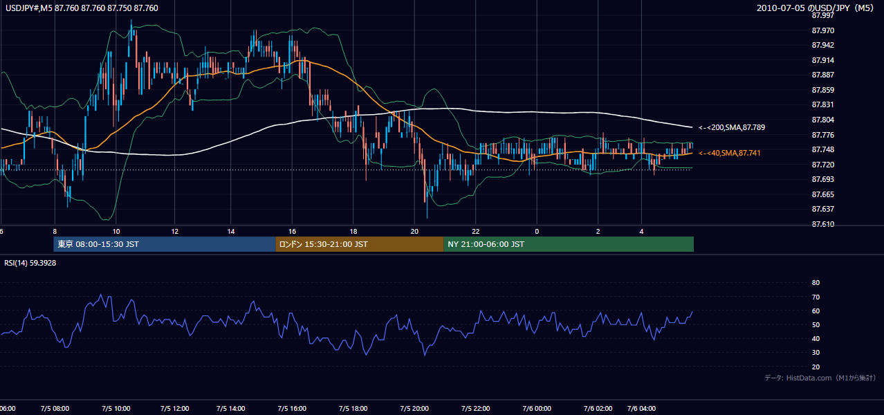Click price level 87.831 on the axis
The height and width of the screenshot is (415, 884).
click(822, 104)
